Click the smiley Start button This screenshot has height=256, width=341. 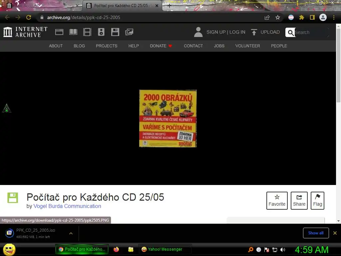(x=9, y=249)
